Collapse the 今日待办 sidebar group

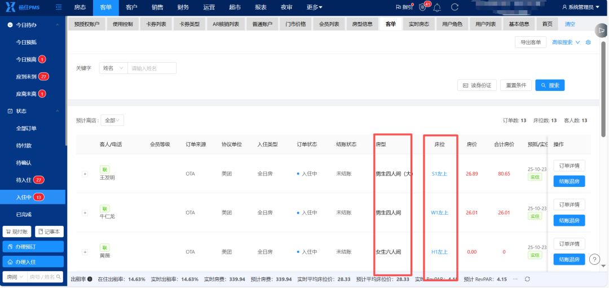pos(58,25)
